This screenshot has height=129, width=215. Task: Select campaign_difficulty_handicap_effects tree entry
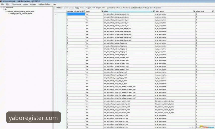coord(21,14)
